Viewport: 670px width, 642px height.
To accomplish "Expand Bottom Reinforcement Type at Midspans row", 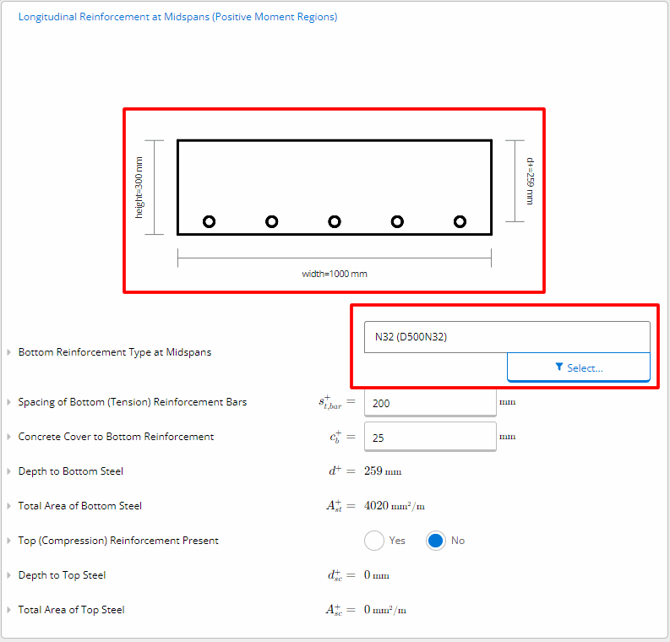I will click(x=8, y=352).
